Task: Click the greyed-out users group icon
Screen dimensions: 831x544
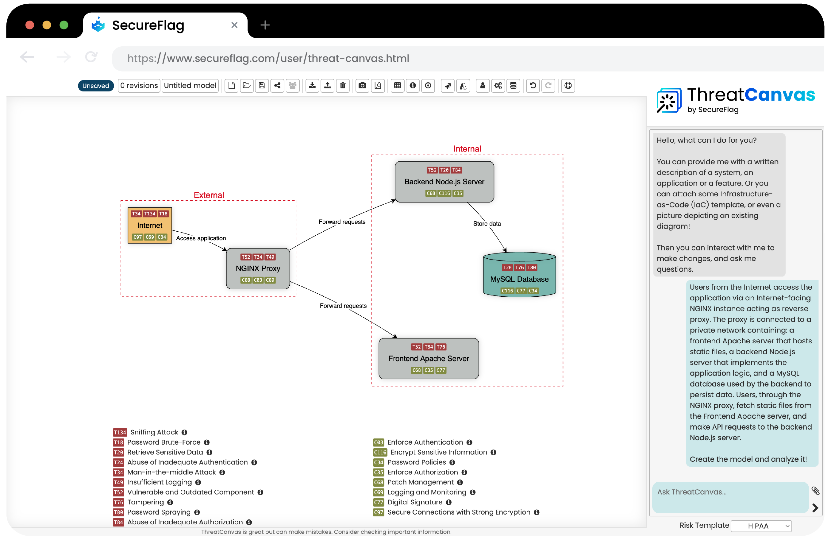Action: coord(293,86)
